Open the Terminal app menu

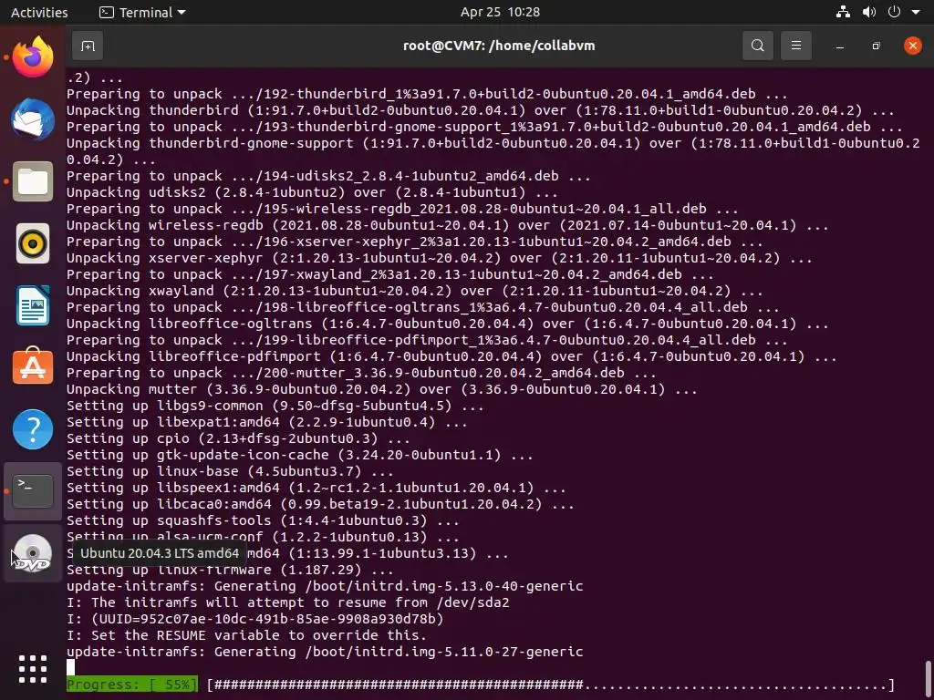coord(142,13)
